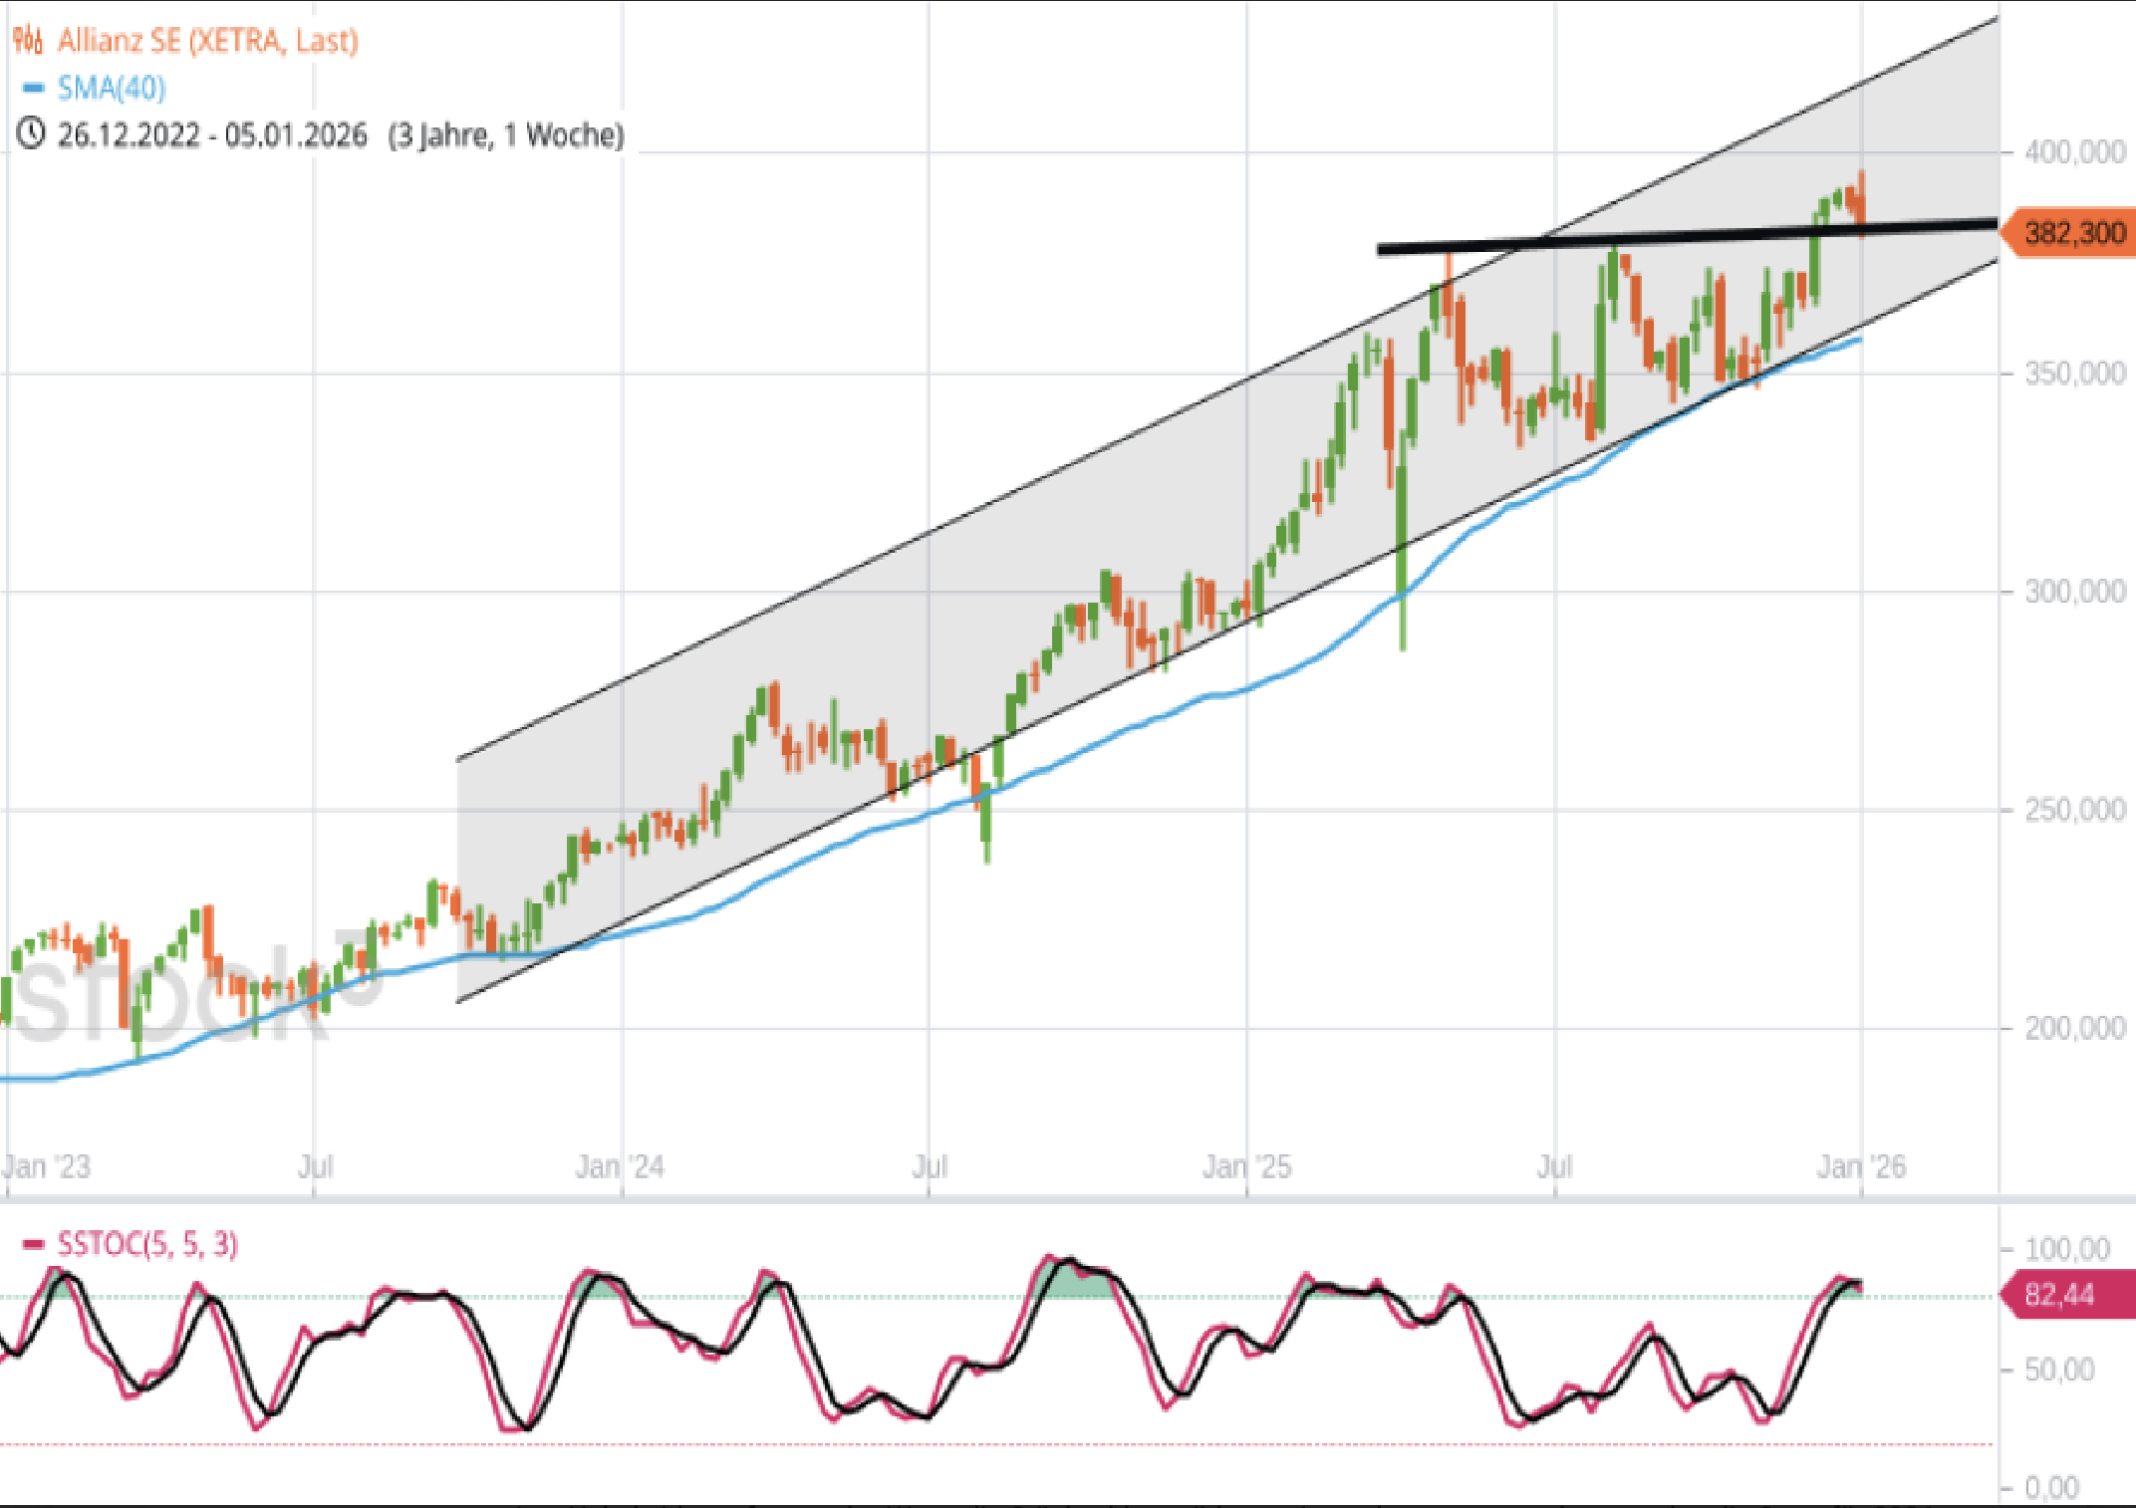The image size is (2136, 1508).
Task: Click the 400,000 price axis label
Action: (x=2074, y=152)
